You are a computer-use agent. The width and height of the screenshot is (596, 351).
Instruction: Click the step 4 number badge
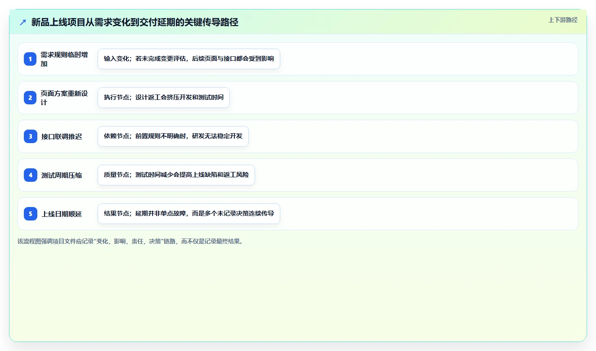(31, 175)
